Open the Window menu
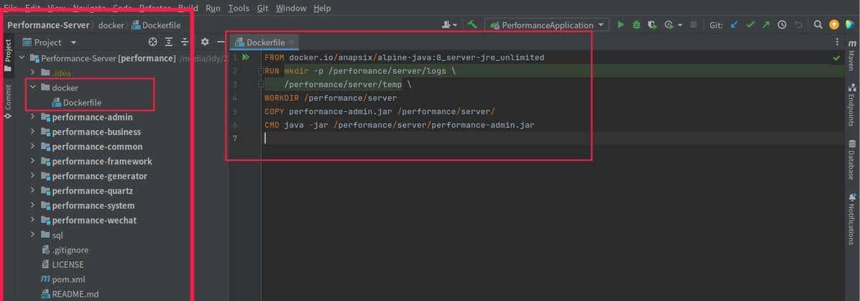 pyautogui.click(x=291, y=8)
